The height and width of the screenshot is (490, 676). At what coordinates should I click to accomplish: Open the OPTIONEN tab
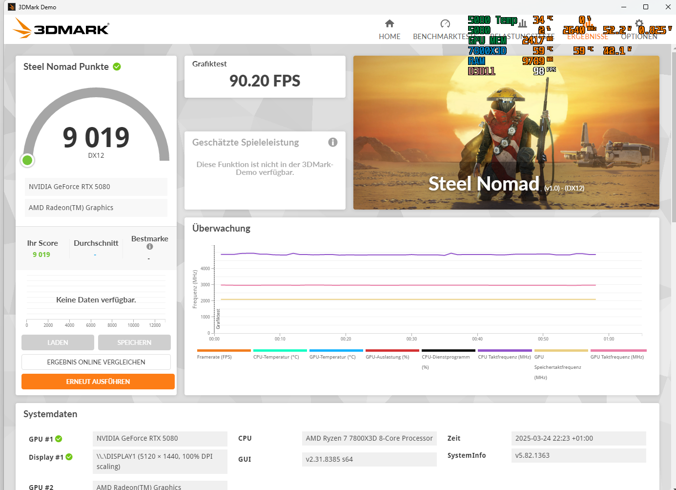point(639,36)
